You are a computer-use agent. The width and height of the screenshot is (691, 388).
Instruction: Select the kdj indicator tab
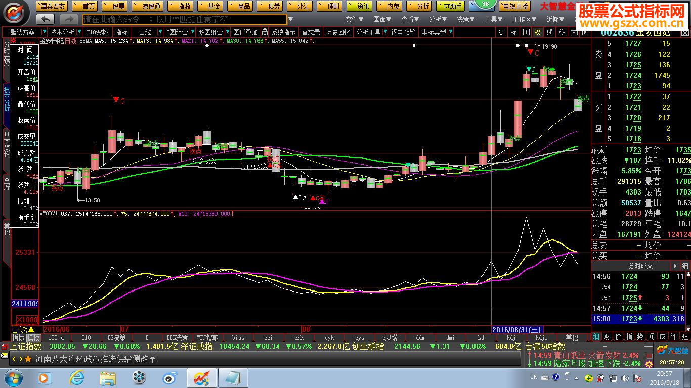pos(511,337)
